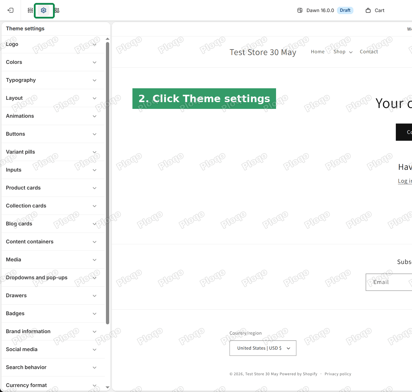Go to the Contact menu link
412x392 pixels.
click(369, 52)
